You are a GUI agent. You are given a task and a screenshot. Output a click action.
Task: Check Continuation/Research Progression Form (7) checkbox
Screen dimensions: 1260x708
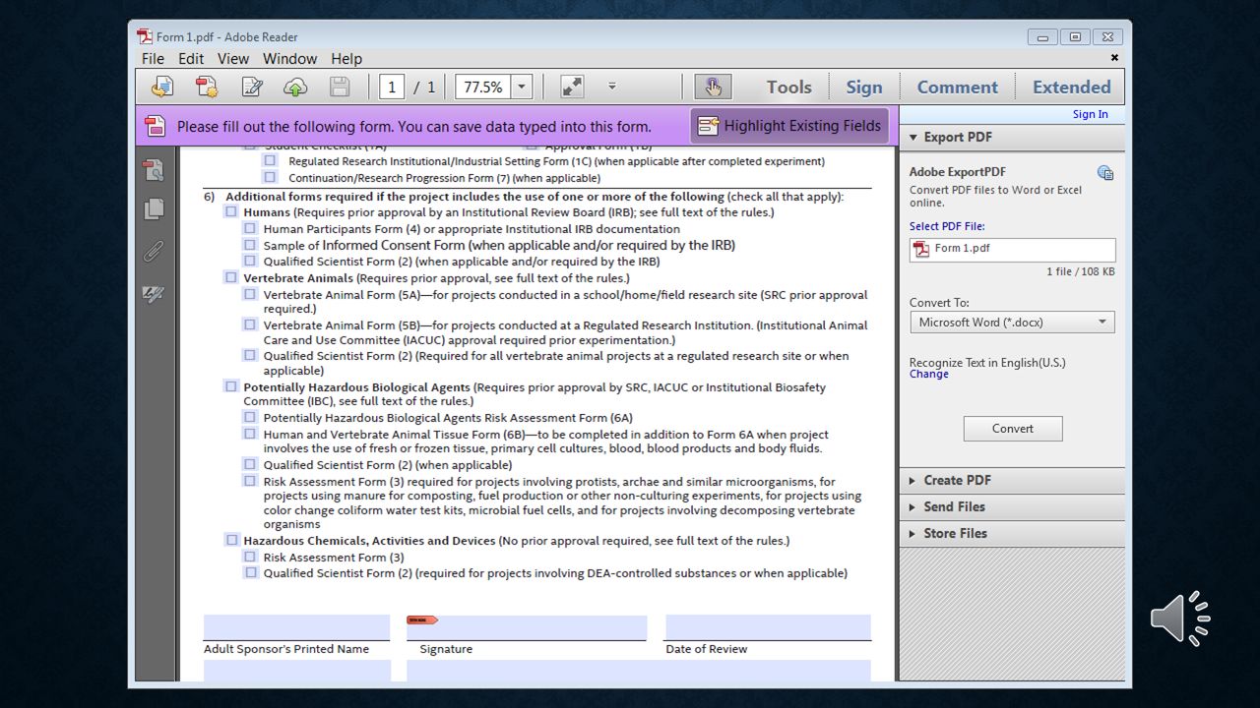point(270,177)
